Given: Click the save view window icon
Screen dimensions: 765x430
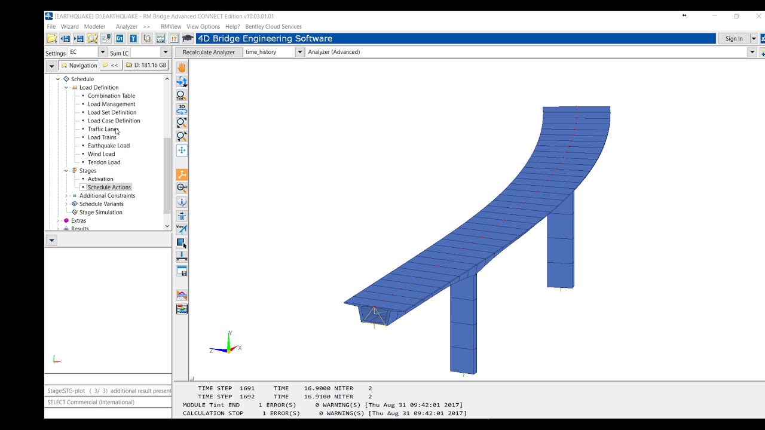Looking at the screenshot, I should click(x=182, y=271).
